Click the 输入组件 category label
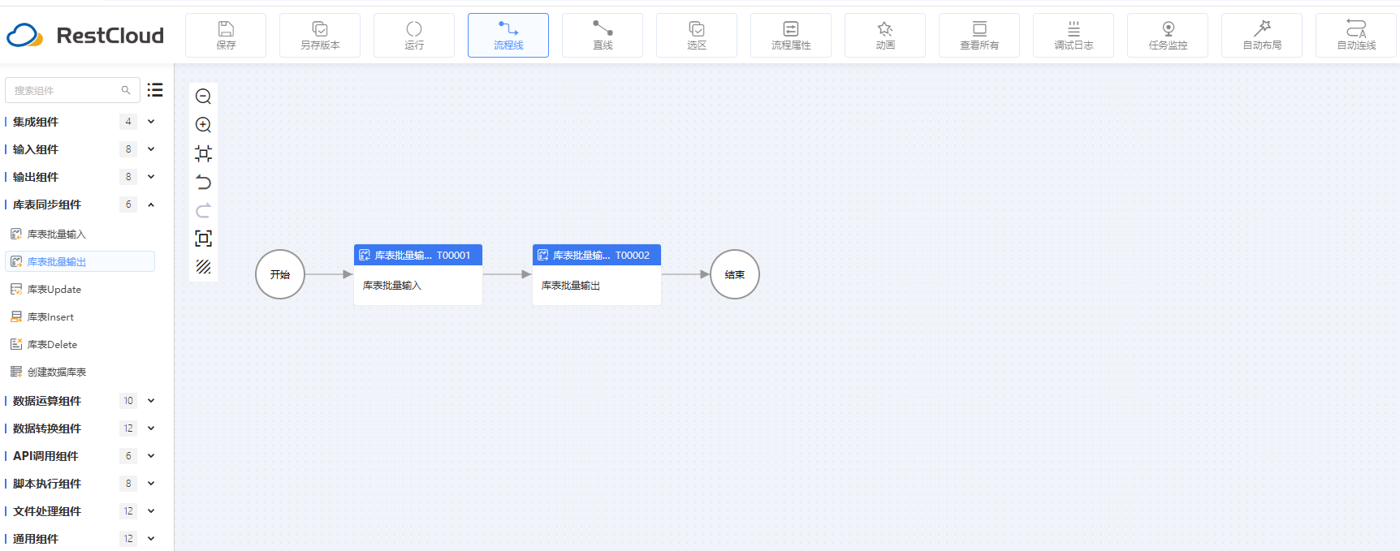Image resolution: width=1400 pixels, height=551 pixels. point(36,149)
